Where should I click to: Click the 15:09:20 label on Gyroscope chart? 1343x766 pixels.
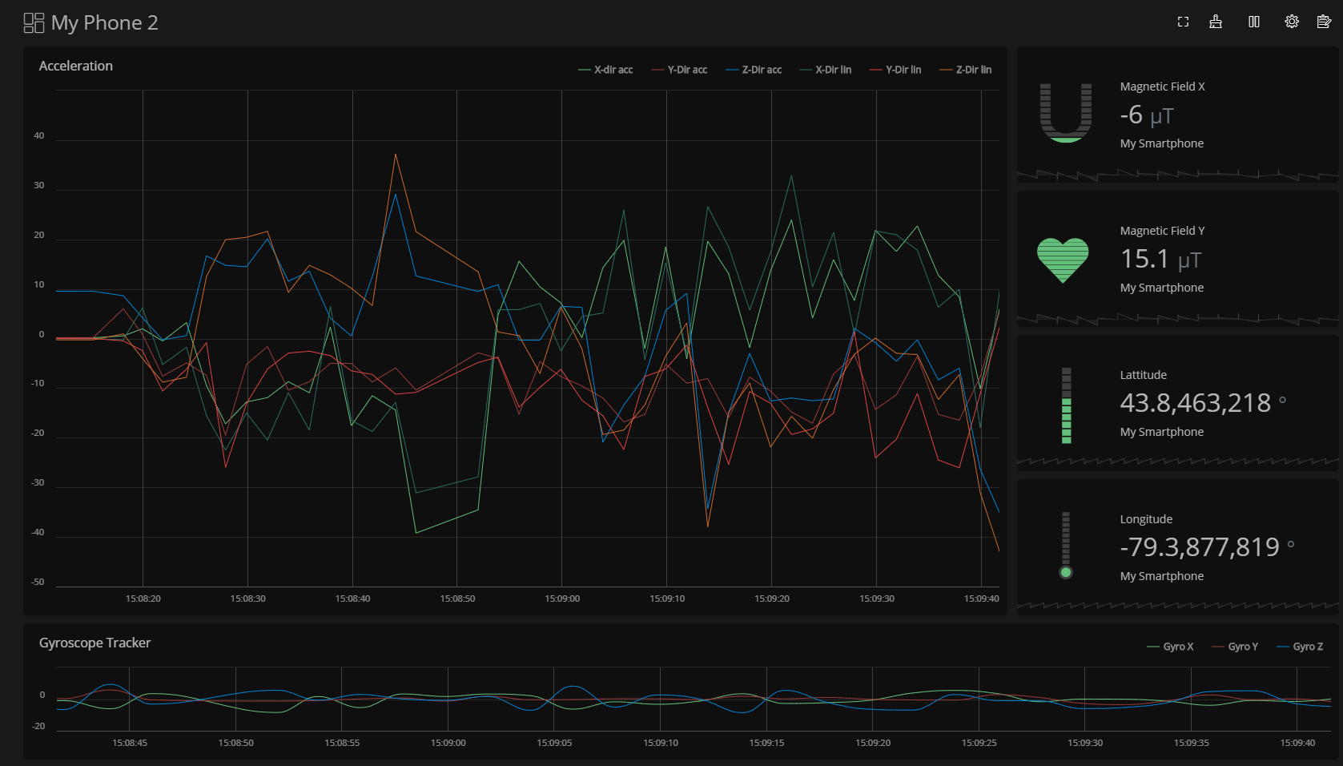tap(873, 743)
